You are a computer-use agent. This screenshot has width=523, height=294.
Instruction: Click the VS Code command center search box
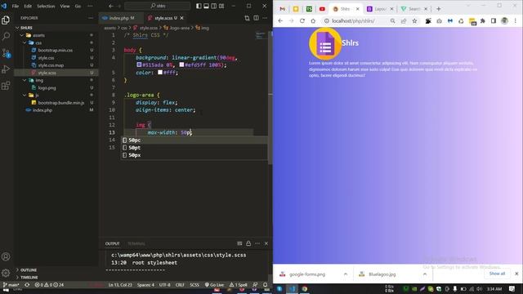(158, 6)
